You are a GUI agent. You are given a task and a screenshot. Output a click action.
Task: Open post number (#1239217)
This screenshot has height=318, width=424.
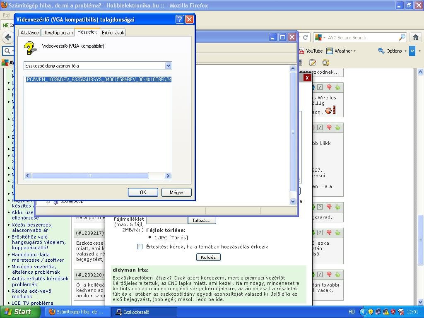pos(90,233)
